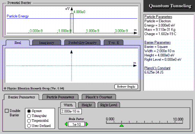Click the width value input field
Screen dimensions: 195x134
[71, 111]
